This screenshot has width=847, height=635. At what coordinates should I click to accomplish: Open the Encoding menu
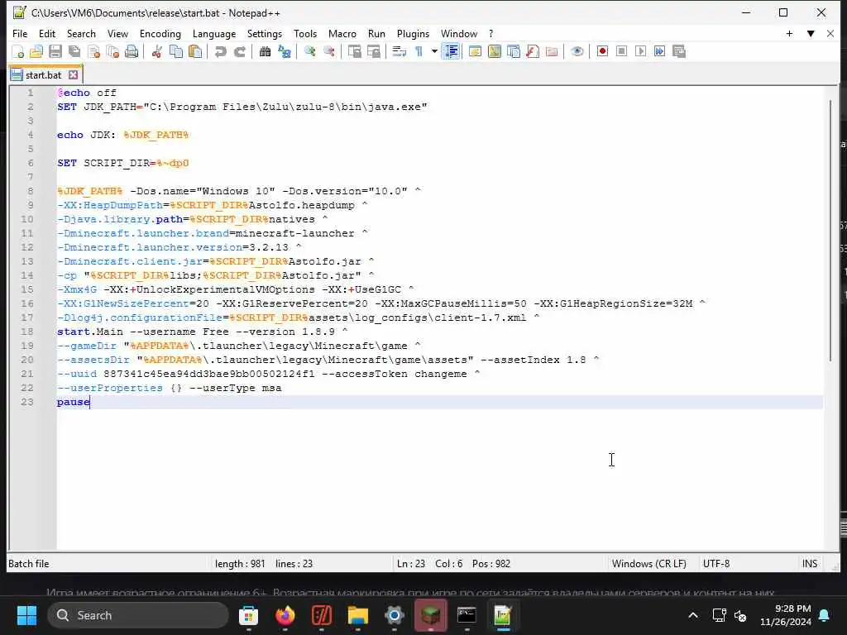pos(160,34)
